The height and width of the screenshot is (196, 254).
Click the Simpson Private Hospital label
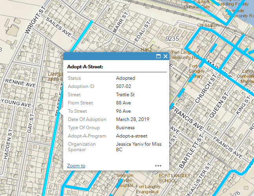point(125,180)
